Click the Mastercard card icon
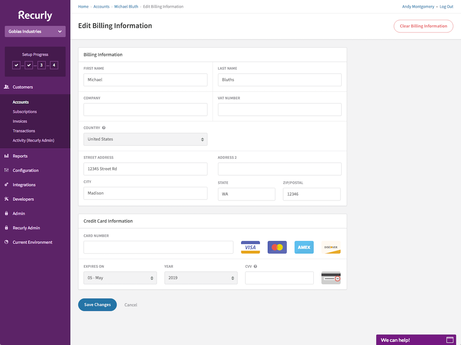This screenshot has width=461, height=345. click(x=277, y=247)
